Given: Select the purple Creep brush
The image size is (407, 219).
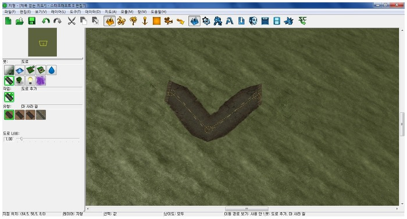Looking at the screenshot, I should pos(41,80).
